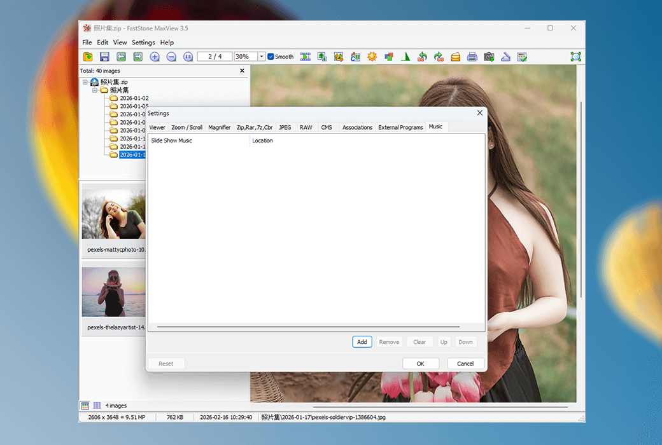Open the Associations tab

[357, 127]
